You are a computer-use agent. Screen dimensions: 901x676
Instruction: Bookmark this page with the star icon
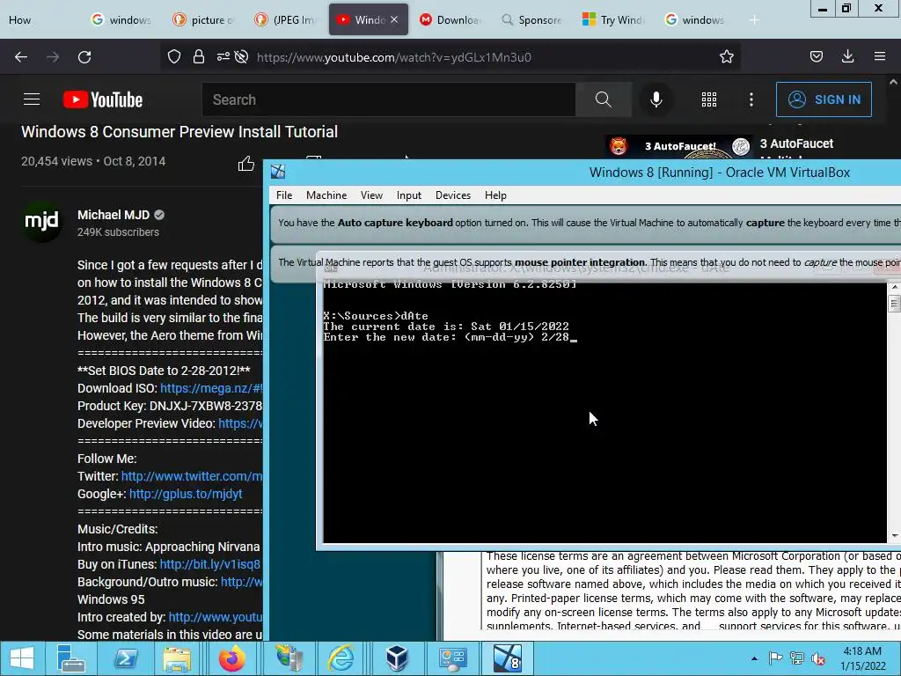point(726,56)
